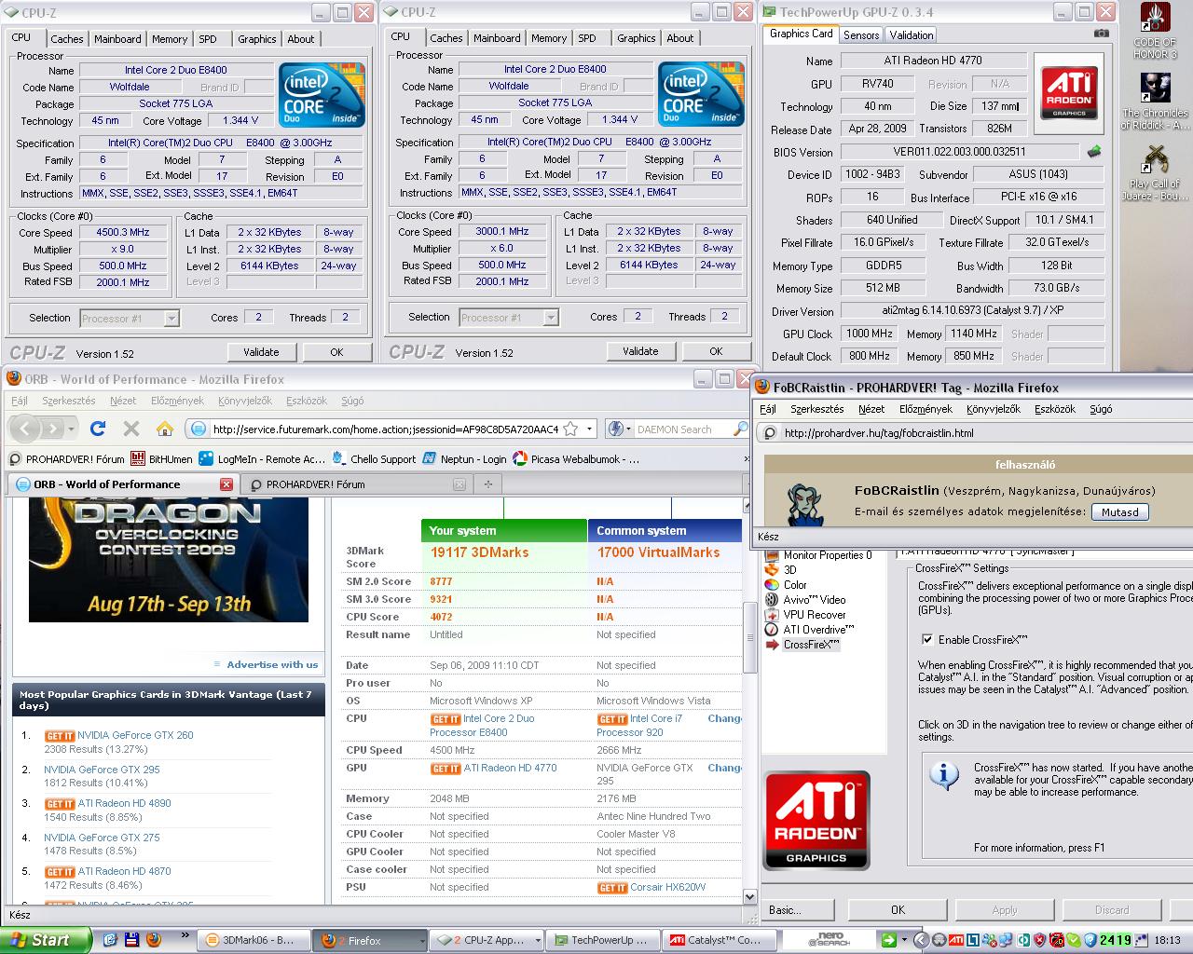Select Avivo Video in Catalyst tree
The image size is (1193, 954).
(805, 600)
